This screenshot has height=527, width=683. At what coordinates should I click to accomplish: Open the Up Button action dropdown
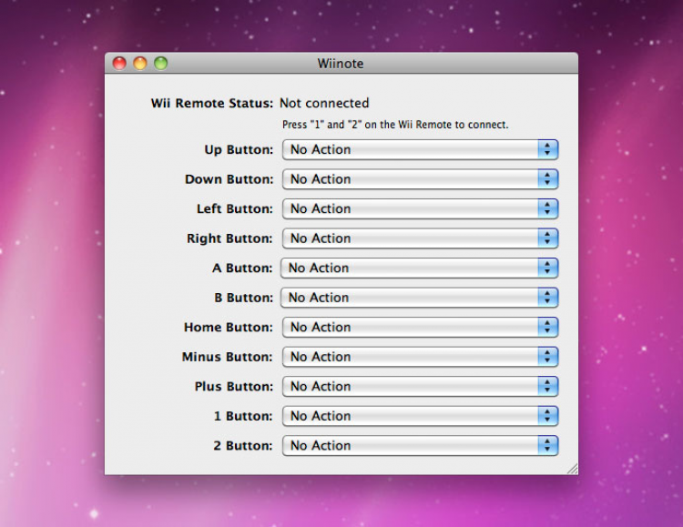click(420, 149)
